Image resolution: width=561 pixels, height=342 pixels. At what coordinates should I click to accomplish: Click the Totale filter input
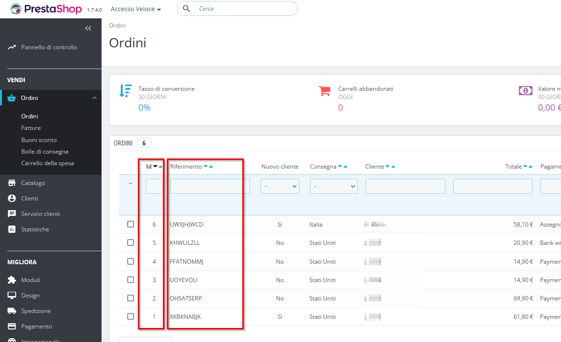(x=493, y=186)
